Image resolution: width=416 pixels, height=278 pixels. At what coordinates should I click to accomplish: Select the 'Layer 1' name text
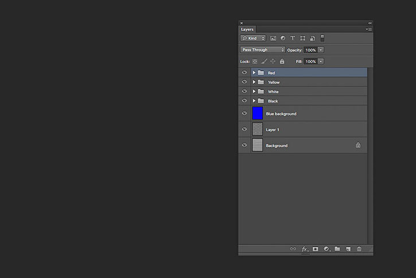point(273,130)
